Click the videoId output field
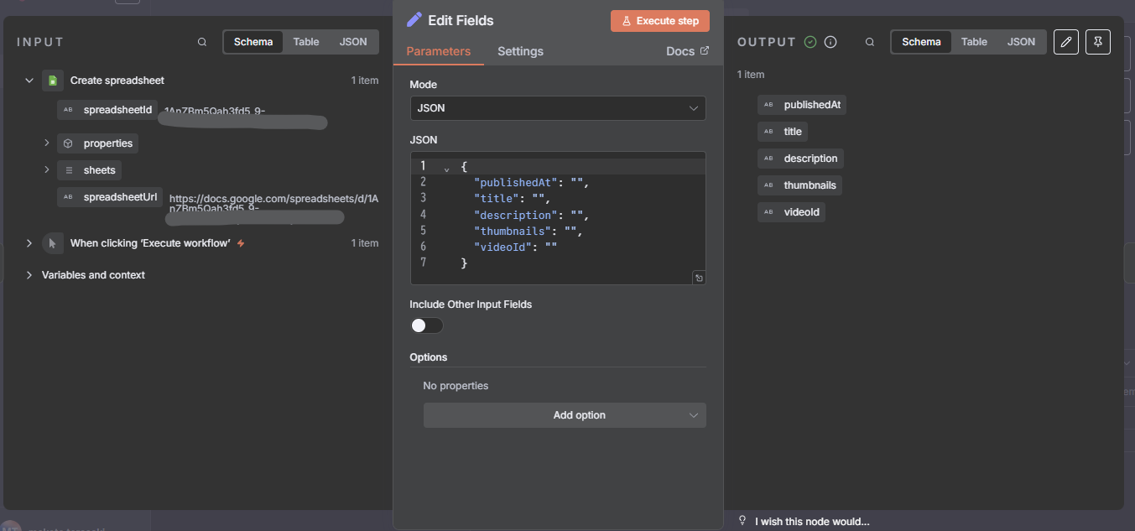The width and height of the screenshot is (1135, 531). [791, 212]
